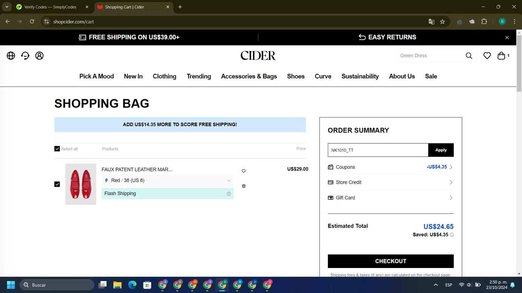
Task: Open File Explorer from taskbar
Action: [117, 285]
